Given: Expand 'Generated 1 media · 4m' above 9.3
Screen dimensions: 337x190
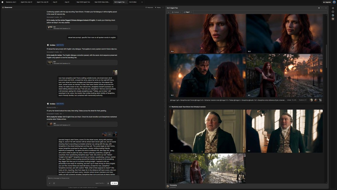Looking at the screenshot, I should pos(55,52).
